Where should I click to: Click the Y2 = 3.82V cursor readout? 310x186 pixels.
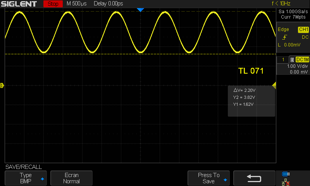click(x=244, y=97)
